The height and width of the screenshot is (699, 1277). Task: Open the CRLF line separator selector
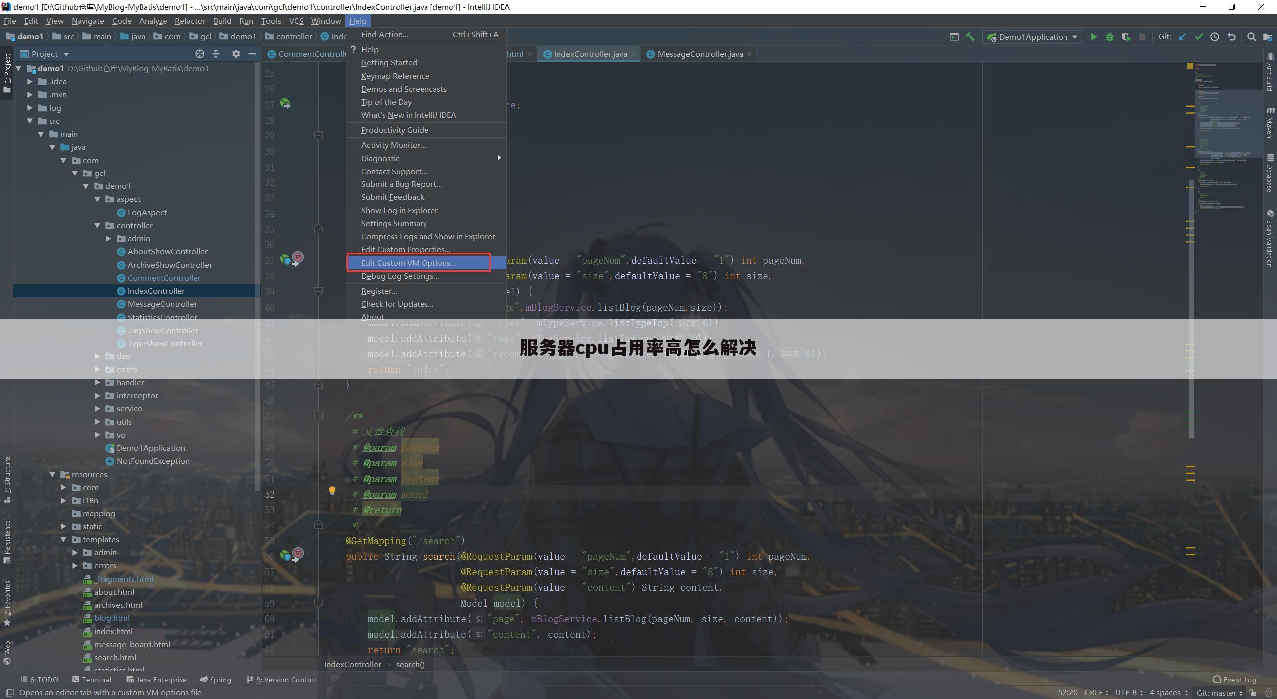[1096, 693]
